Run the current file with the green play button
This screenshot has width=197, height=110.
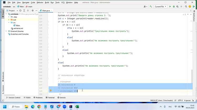click(170, 7)
